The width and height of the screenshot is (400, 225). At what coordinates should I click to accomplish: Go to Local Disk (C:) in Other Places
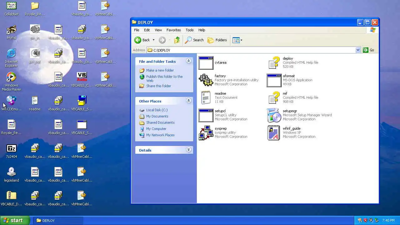pos(157,110)
